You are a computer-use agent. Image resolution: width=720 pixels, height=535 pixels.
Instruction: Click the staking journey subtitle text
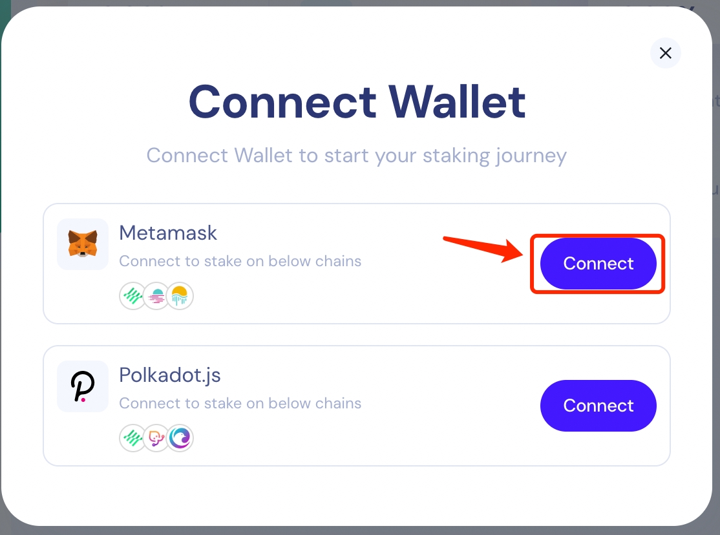pyautogui.click(x=357, y=156)
